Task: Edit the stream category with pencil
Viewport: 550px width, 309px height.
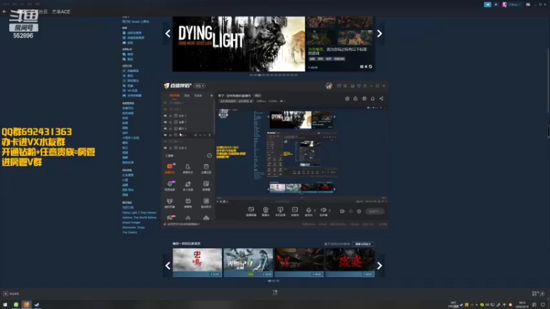Action: coord(251,101)
